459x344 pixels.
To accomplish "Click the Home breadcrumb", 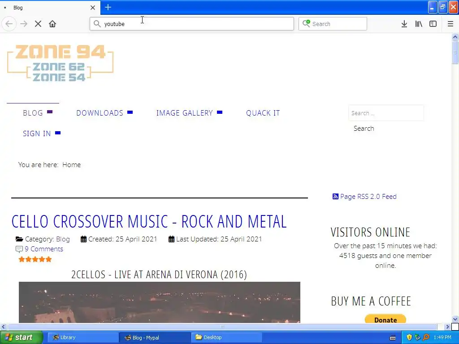I will pyautogui.click(x=71, y=165).
